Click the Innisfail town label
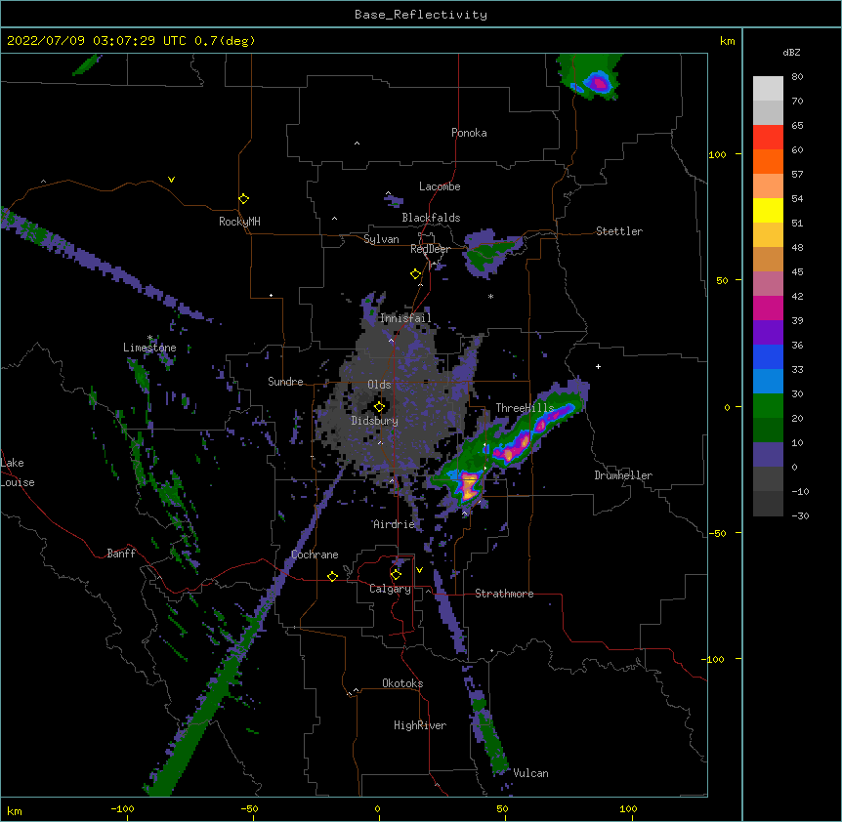842x822 pixels. [x=405, y=318]
